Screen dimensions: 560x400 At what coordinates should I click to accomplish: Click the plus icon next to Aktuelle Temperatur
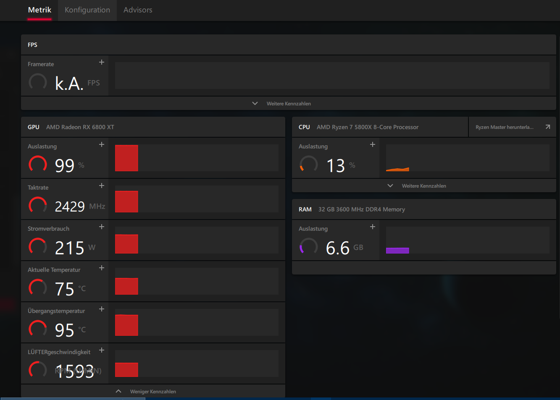102,267
